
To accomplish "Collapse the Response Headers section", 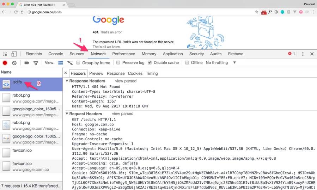I will pyautogui.click(x=67, y=81).
